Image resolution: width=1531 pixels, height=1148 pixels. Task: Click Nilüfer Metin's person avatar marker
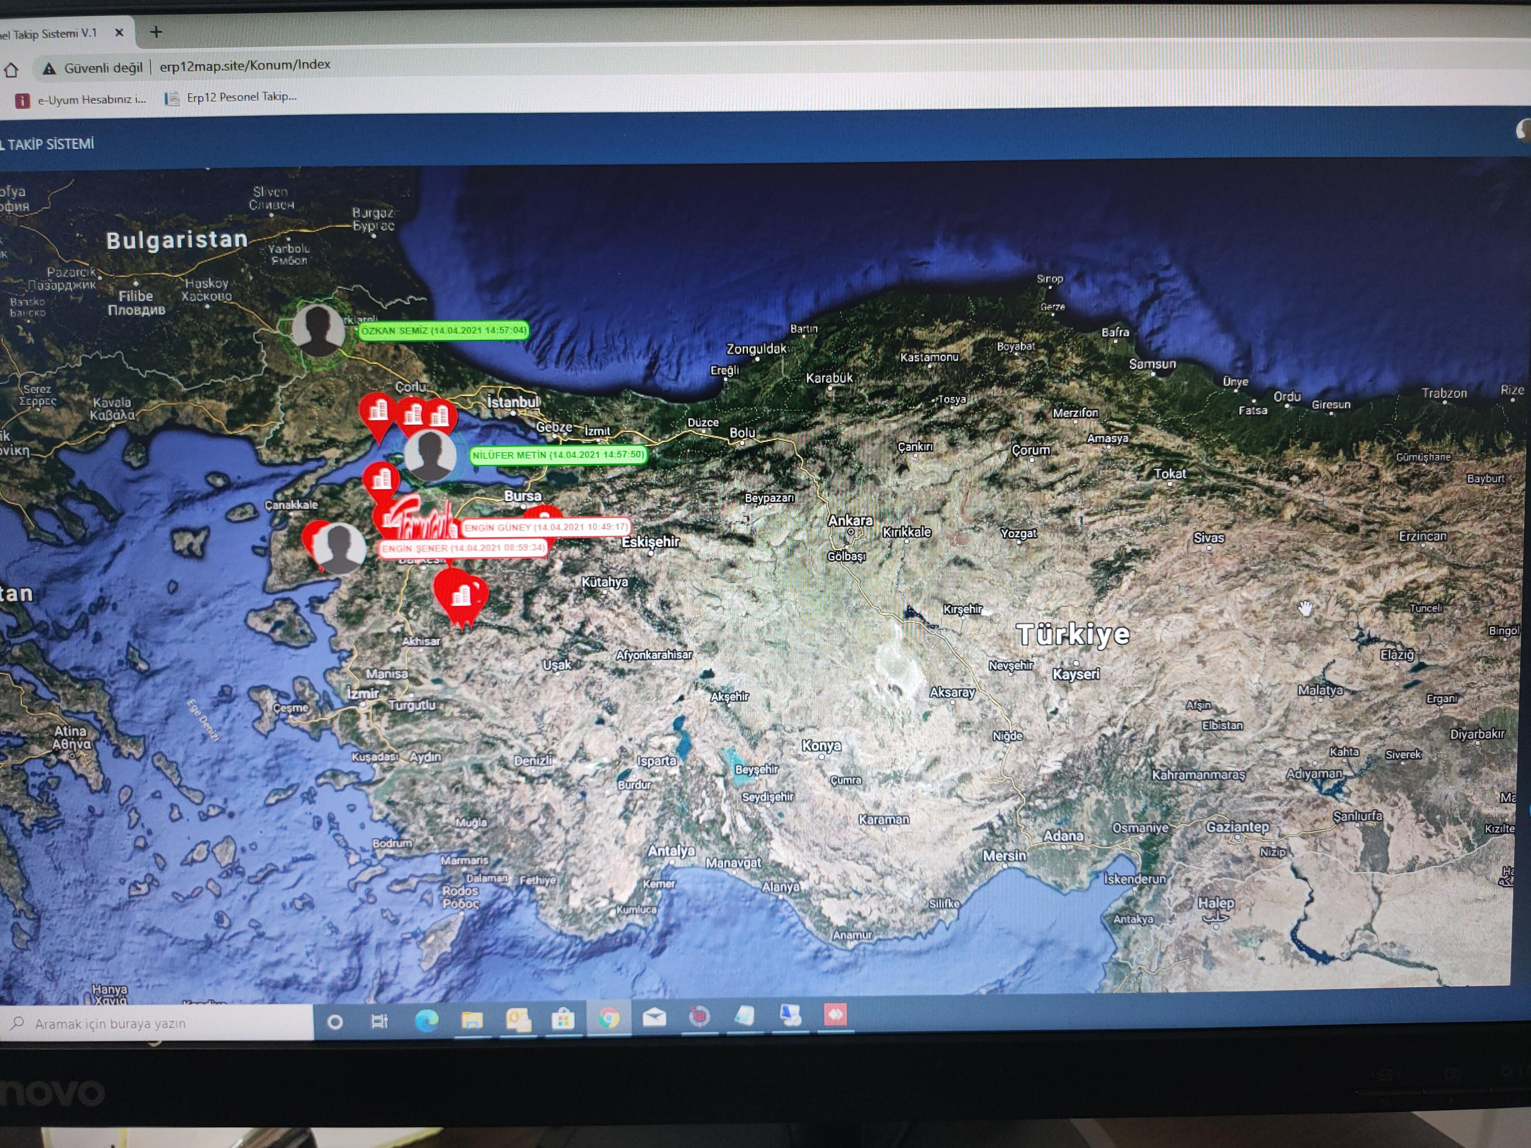point(430,455)
